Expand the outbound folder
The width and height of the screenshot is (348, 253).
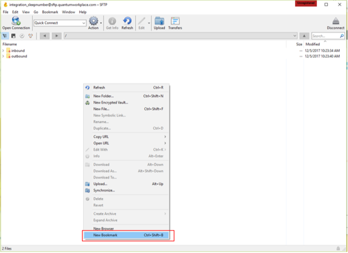3,56
